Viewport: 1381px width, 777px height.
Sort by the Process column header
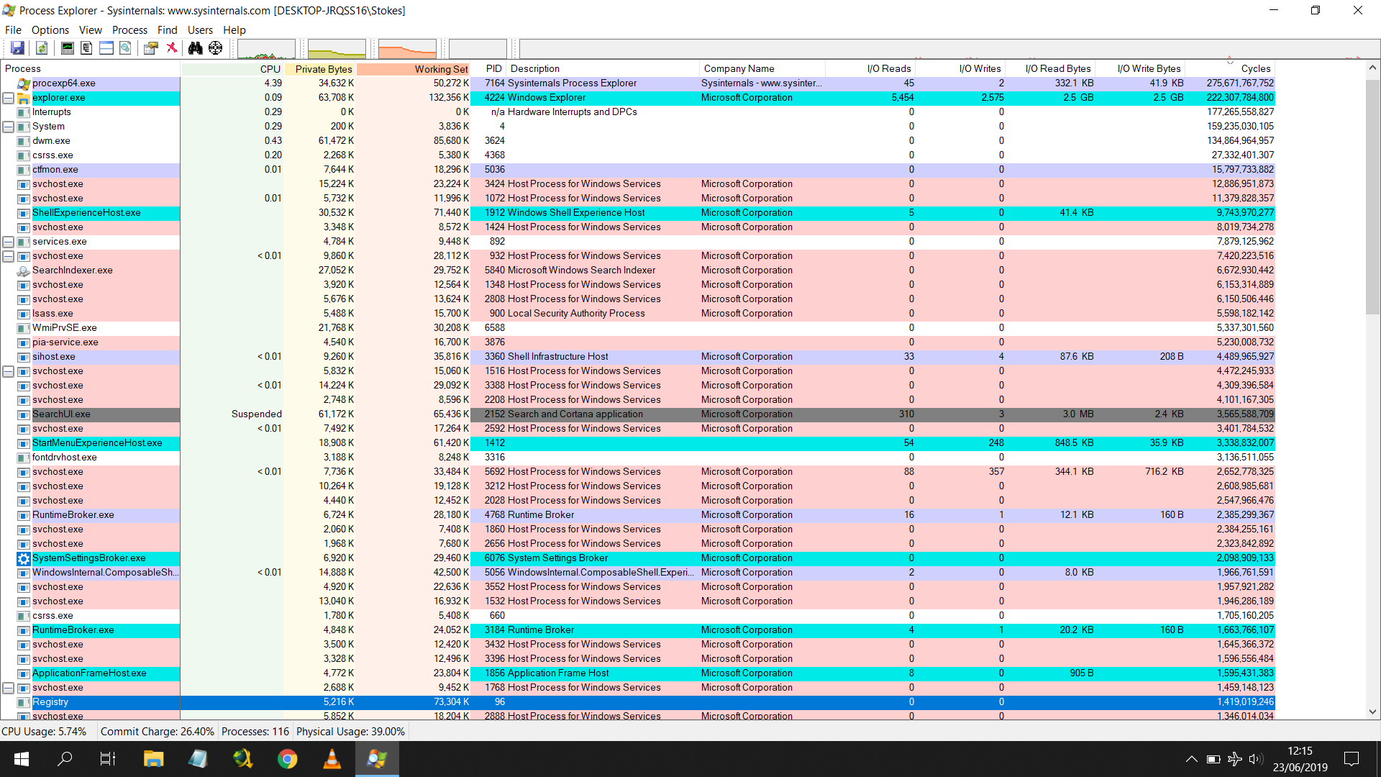91,68
